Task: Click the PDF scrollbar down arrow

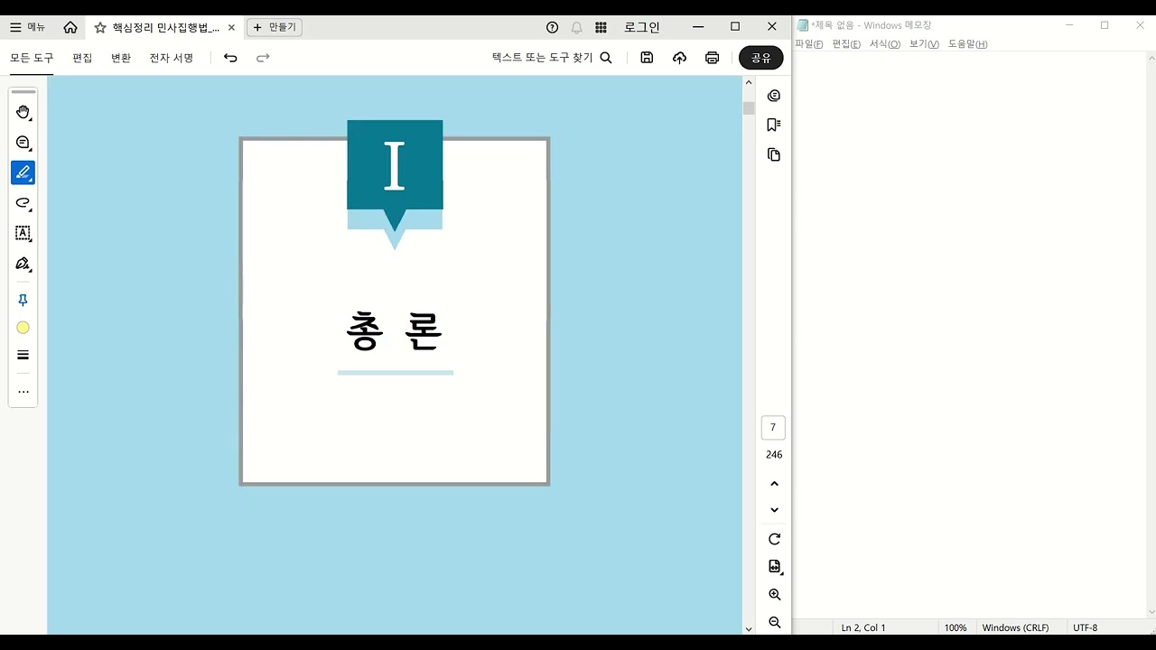Action: 749,628
